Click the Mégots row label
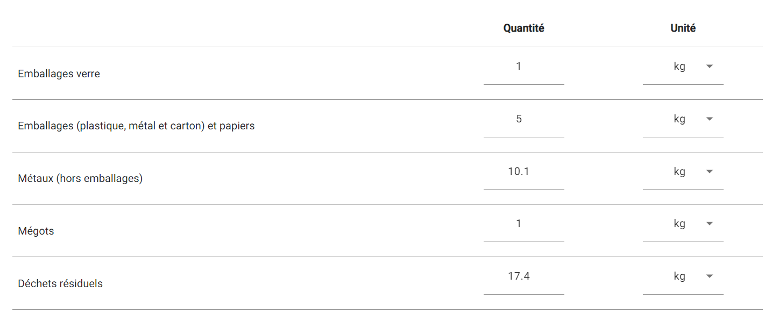The image size is (779, 314). 36,232
